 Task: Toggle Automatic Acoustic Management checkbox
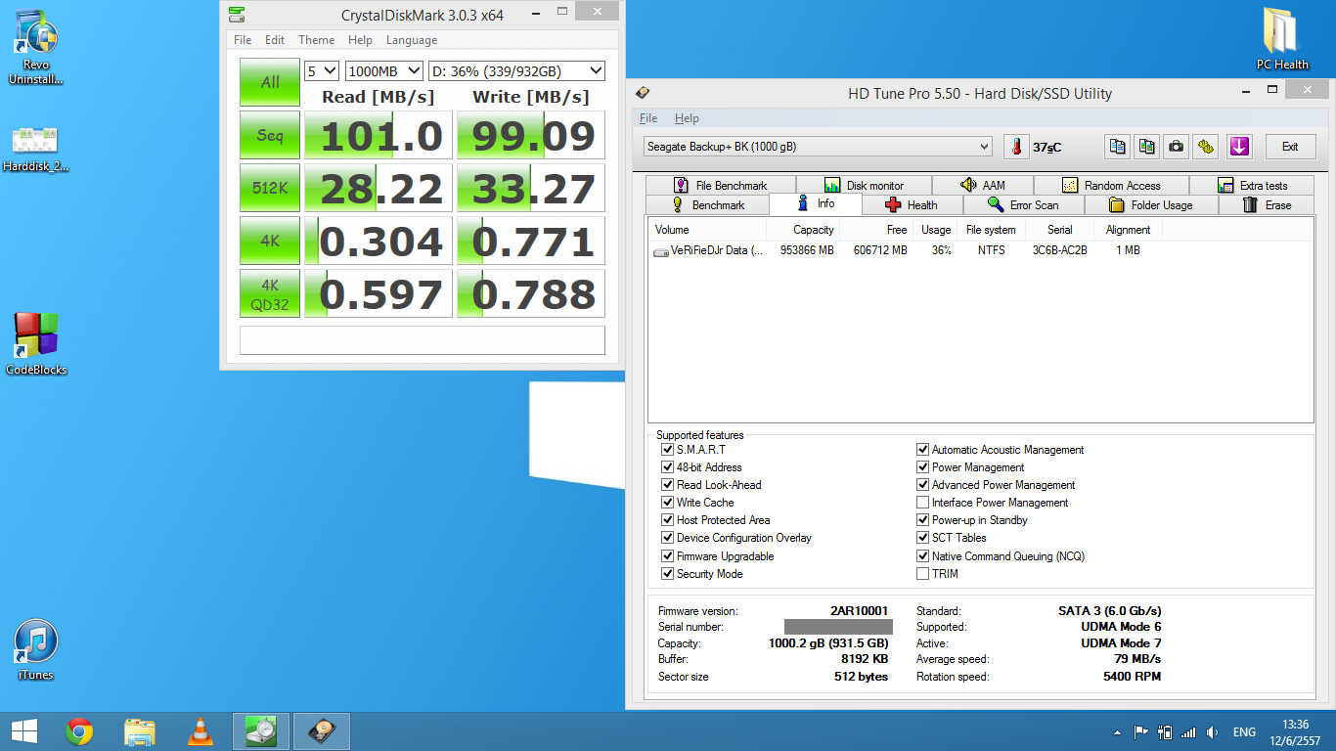click(922, 450)
